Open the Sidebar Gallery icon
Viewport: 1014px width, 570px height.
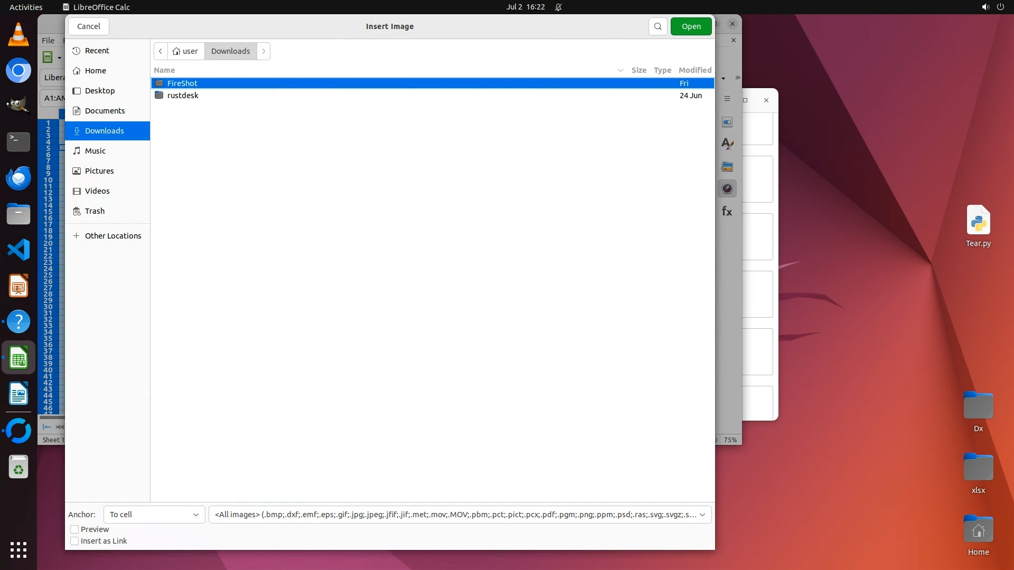tap(727, 167)
